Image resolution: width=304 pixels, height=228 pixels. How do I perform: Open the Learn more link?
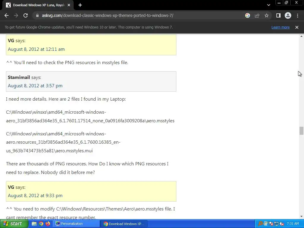[280, 27]
